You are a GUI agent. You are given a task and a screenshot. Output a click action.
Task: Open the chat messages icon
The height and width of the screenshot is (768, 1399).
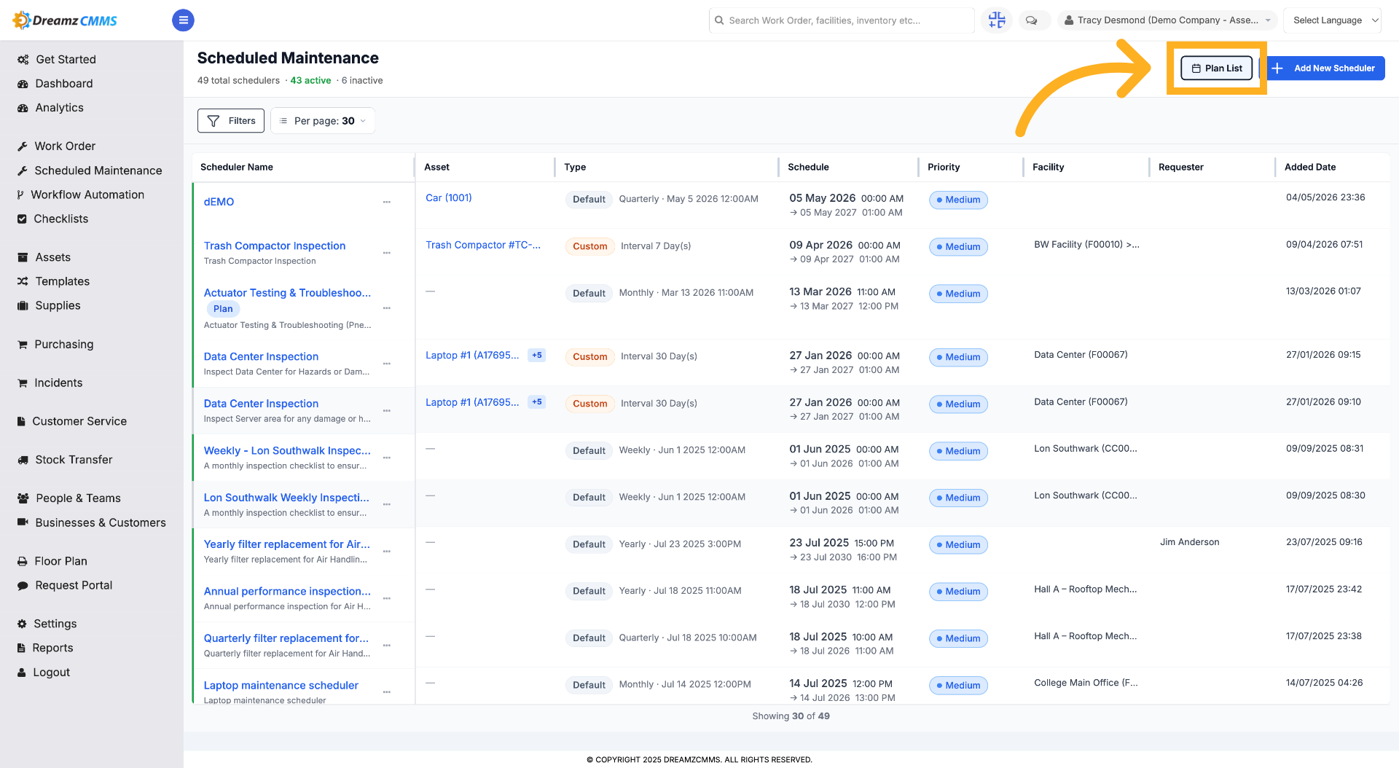(x=1031, y=20)
